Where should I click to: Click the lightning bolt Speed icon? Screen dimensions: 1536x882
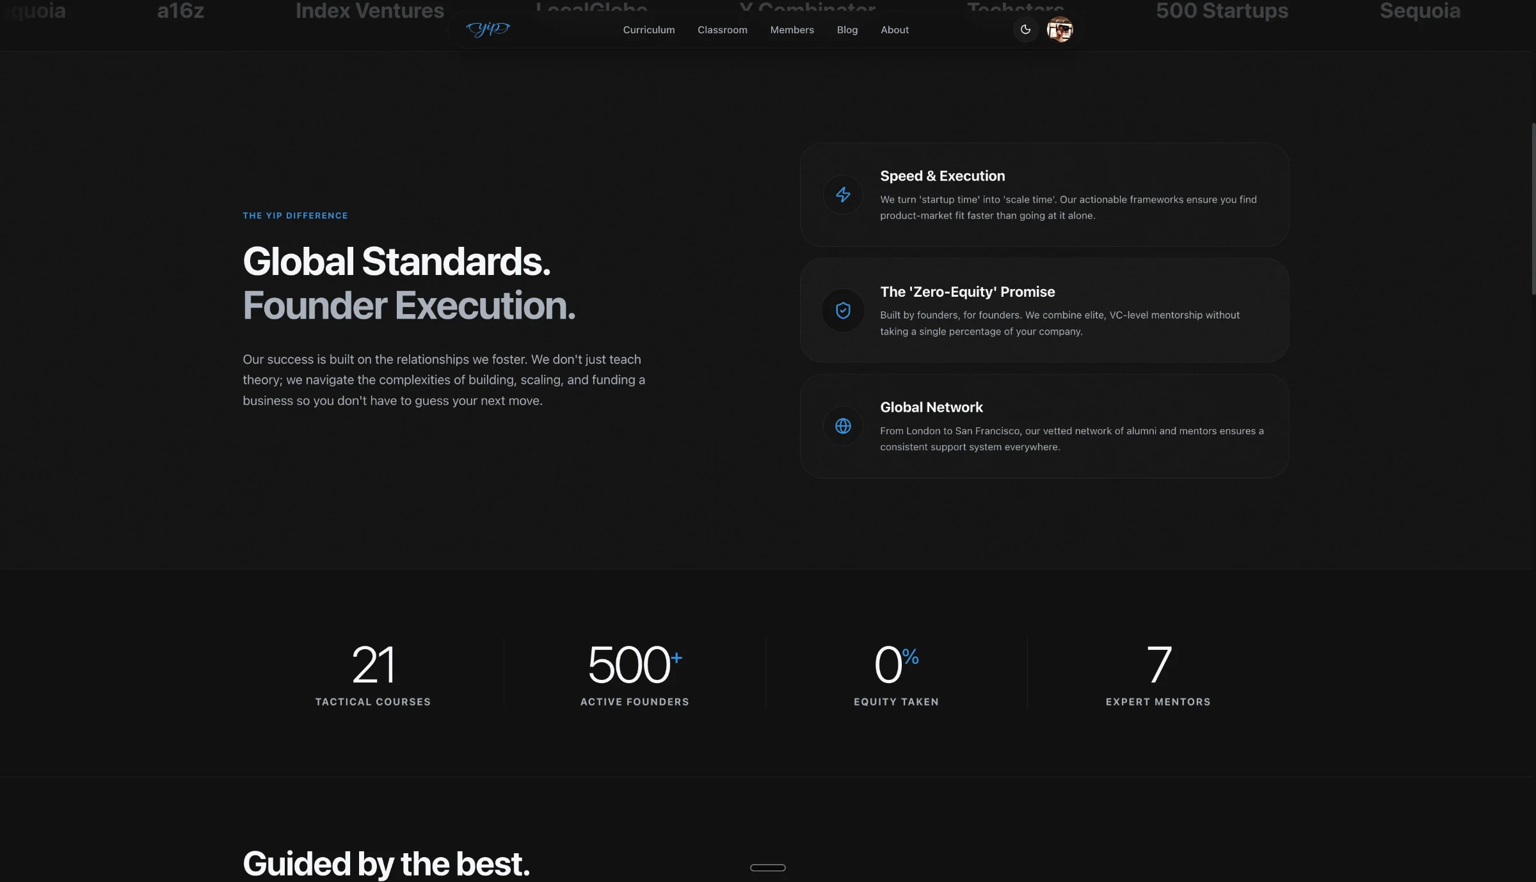(x=844, y=194)
